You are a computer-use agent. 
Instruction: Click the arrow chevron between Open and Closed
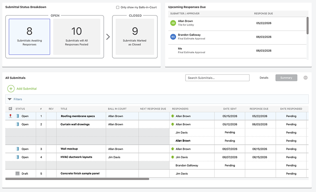108,37
